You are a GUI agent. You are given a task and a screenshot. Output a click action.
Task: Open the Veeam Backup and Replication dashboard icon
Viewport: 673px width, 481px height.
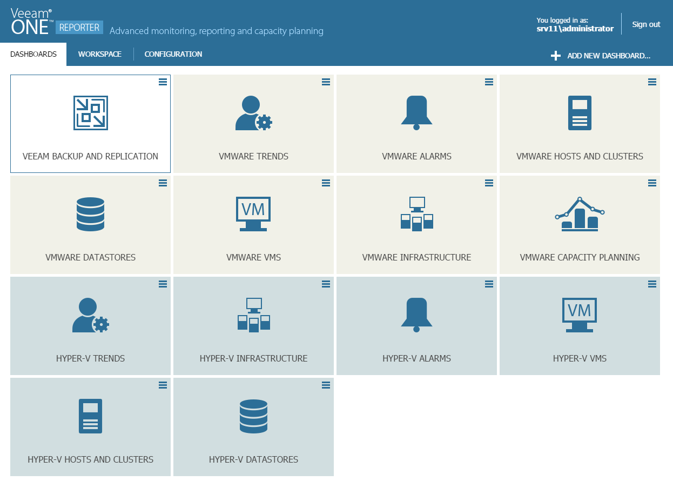tap(90, 113)
